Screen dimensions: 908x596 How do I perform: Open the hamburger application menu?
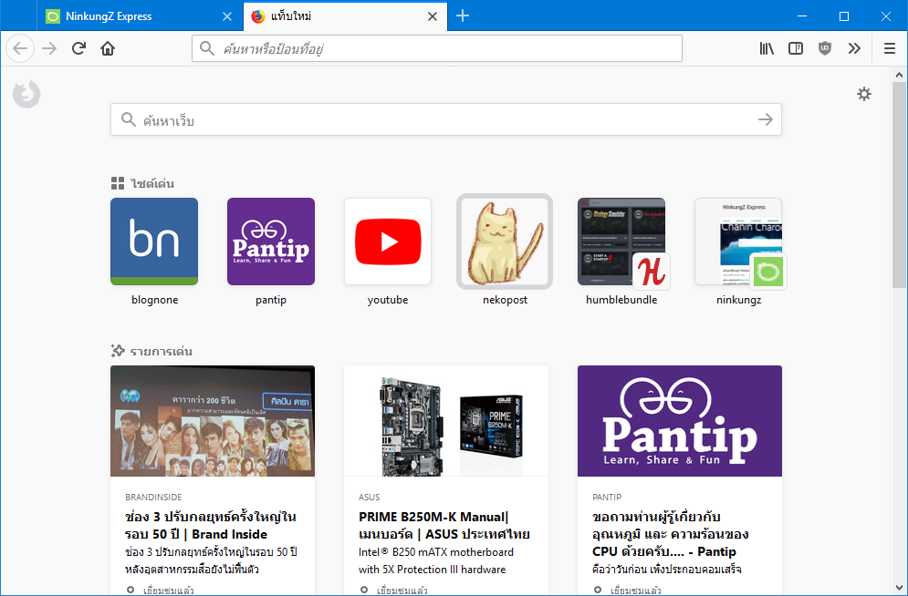(890, 48)
